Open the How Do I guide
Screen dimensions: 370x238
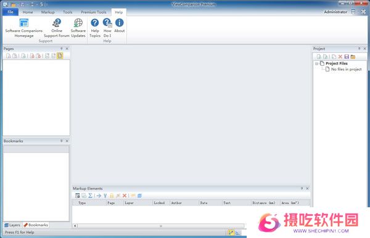[107, 28]
